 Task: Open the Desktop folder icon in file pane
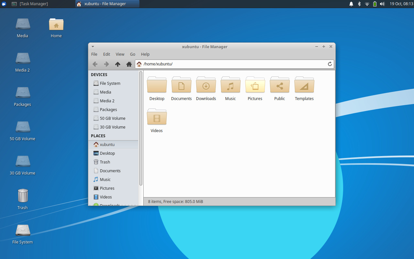[x=157, y=85]
